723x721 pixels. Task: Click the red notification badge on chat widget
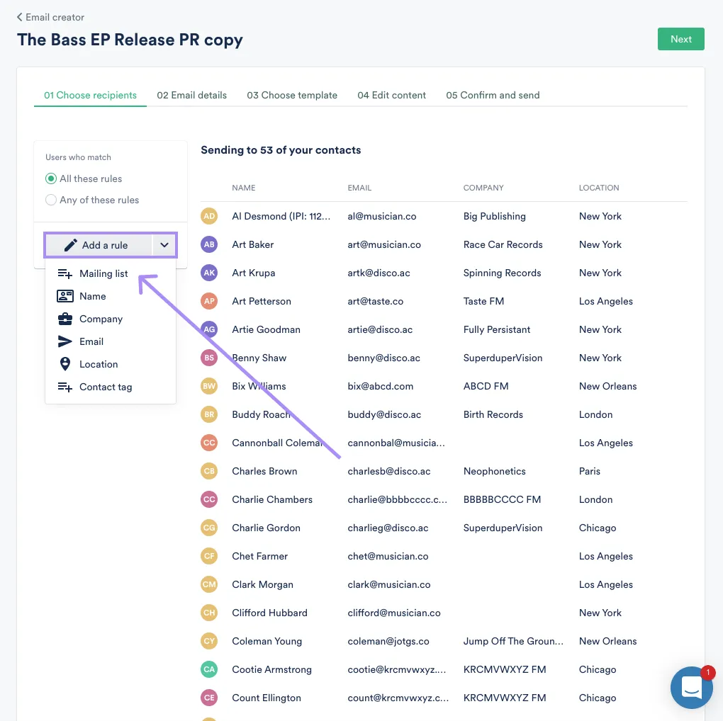(x=707, y=673)
